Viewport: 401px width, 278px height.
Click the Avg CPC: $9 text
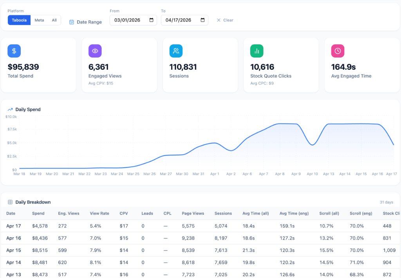[262, 83]
